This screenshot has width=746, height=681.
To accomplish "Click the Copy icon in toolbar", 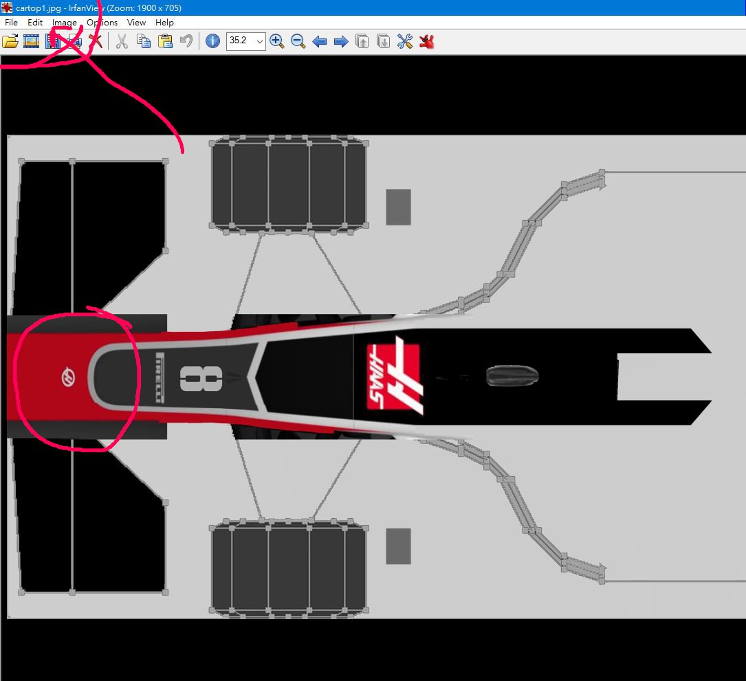I will click(143, 42).
